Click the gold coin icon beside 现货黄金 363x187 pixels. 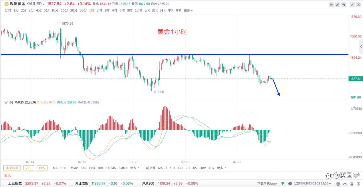coord(6,4)
